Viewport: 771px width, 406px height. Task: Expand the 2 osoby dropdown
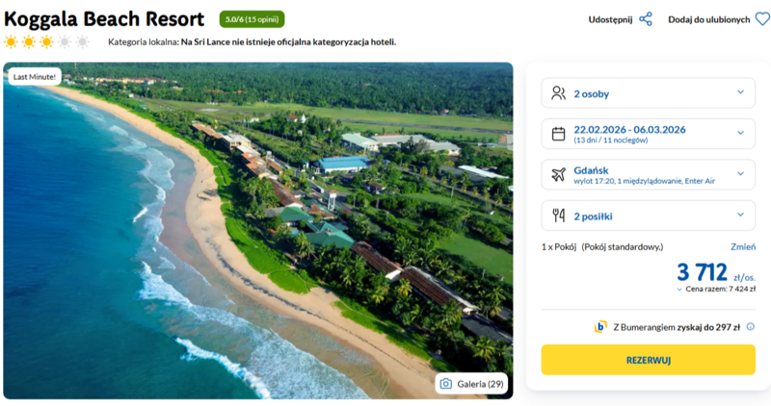click(740, 92)
